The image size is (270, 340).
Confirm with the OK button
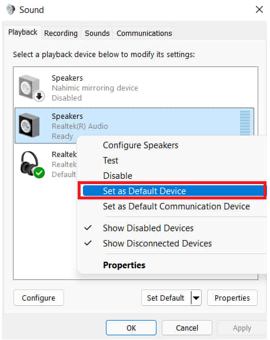[131, 328]
